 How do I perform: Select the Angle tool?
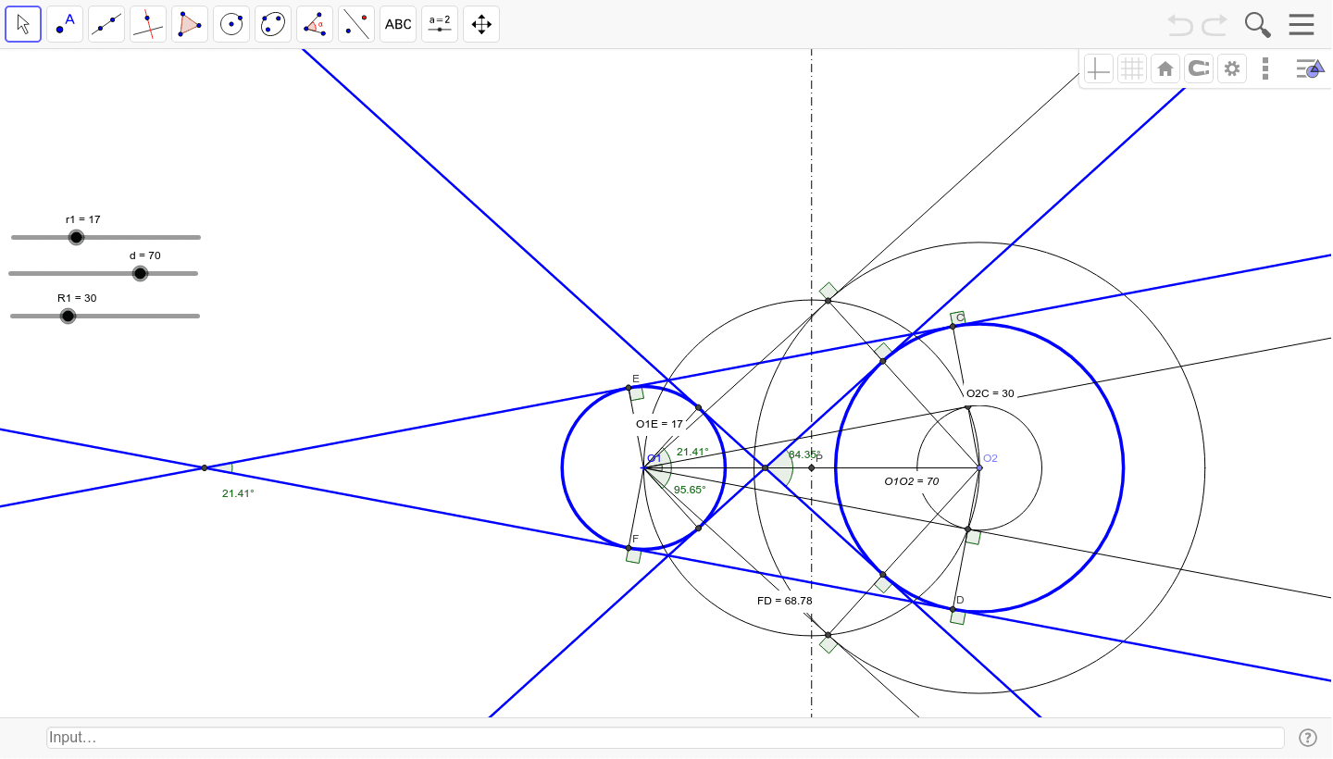click(x=315, y=24)
